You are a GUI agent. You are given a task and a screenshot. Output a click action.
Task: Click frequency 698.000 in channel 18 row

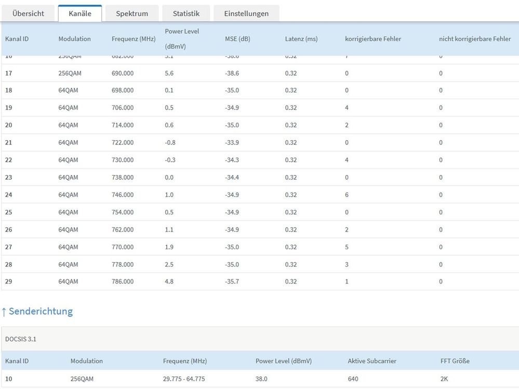click(x=122, y=90)
